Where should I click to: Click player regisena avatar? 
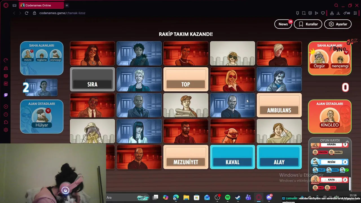click(x=42, y=56)
